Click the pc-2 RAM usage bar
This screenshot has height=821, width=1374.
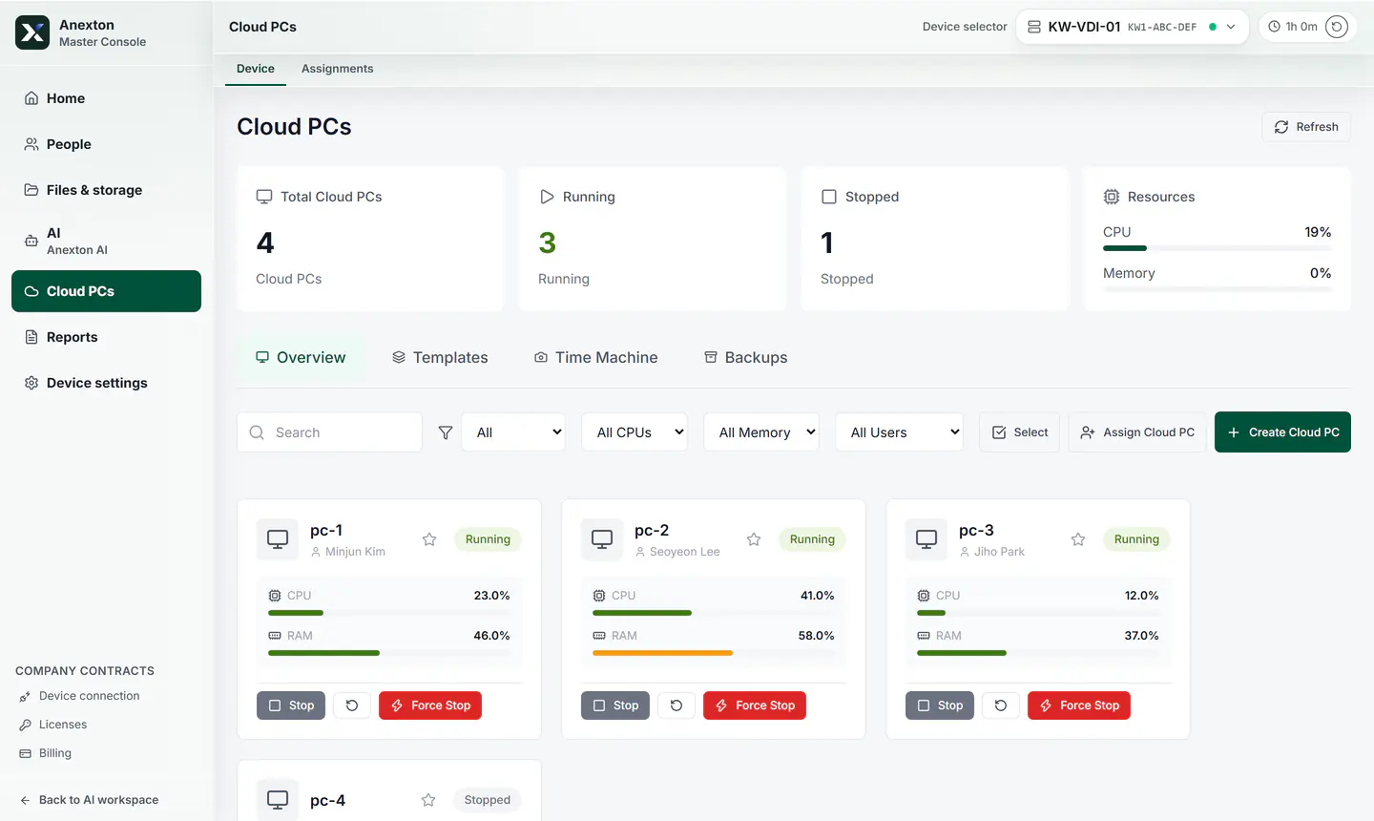click(x=714, y=653)
